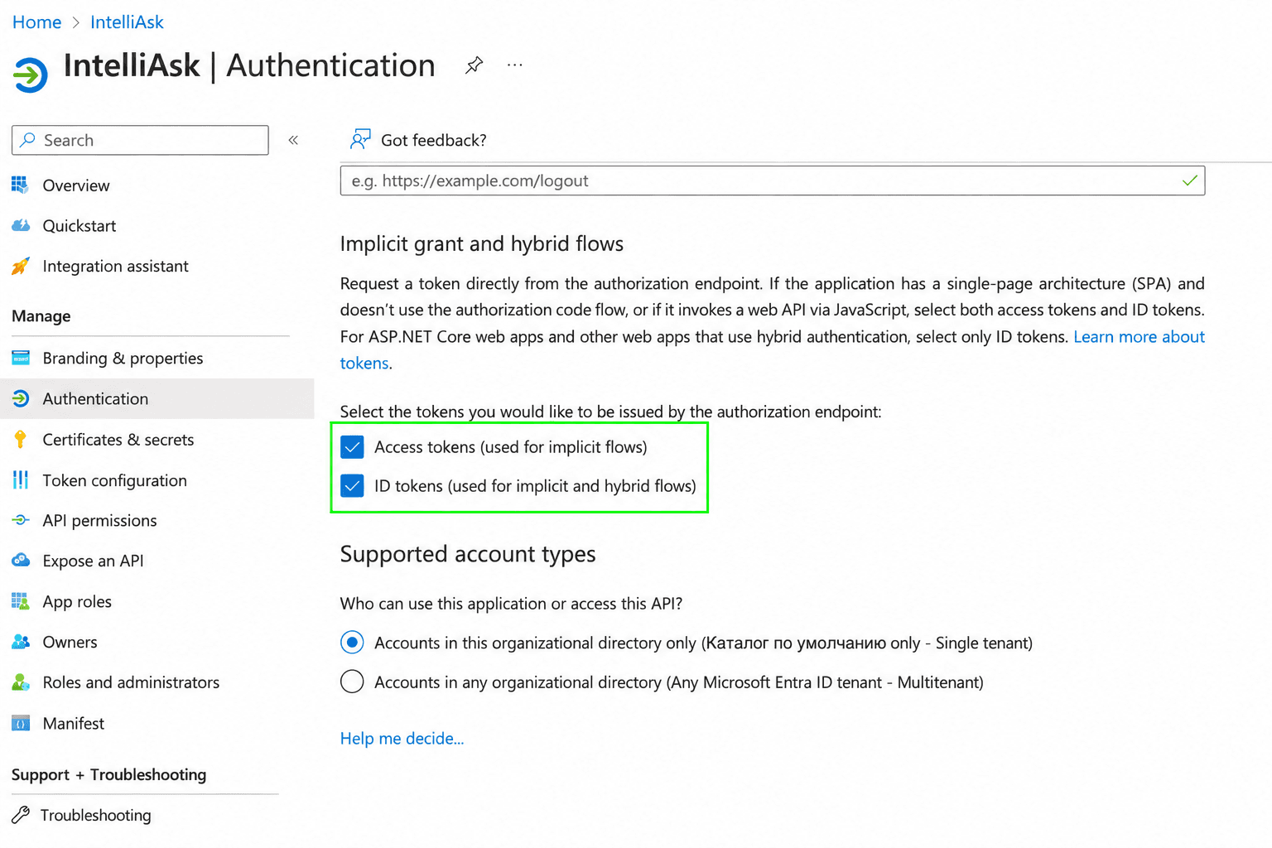Click the Quickstart cloud icon
Viewport: 1272px width, 848px height.
pos(21,225)
